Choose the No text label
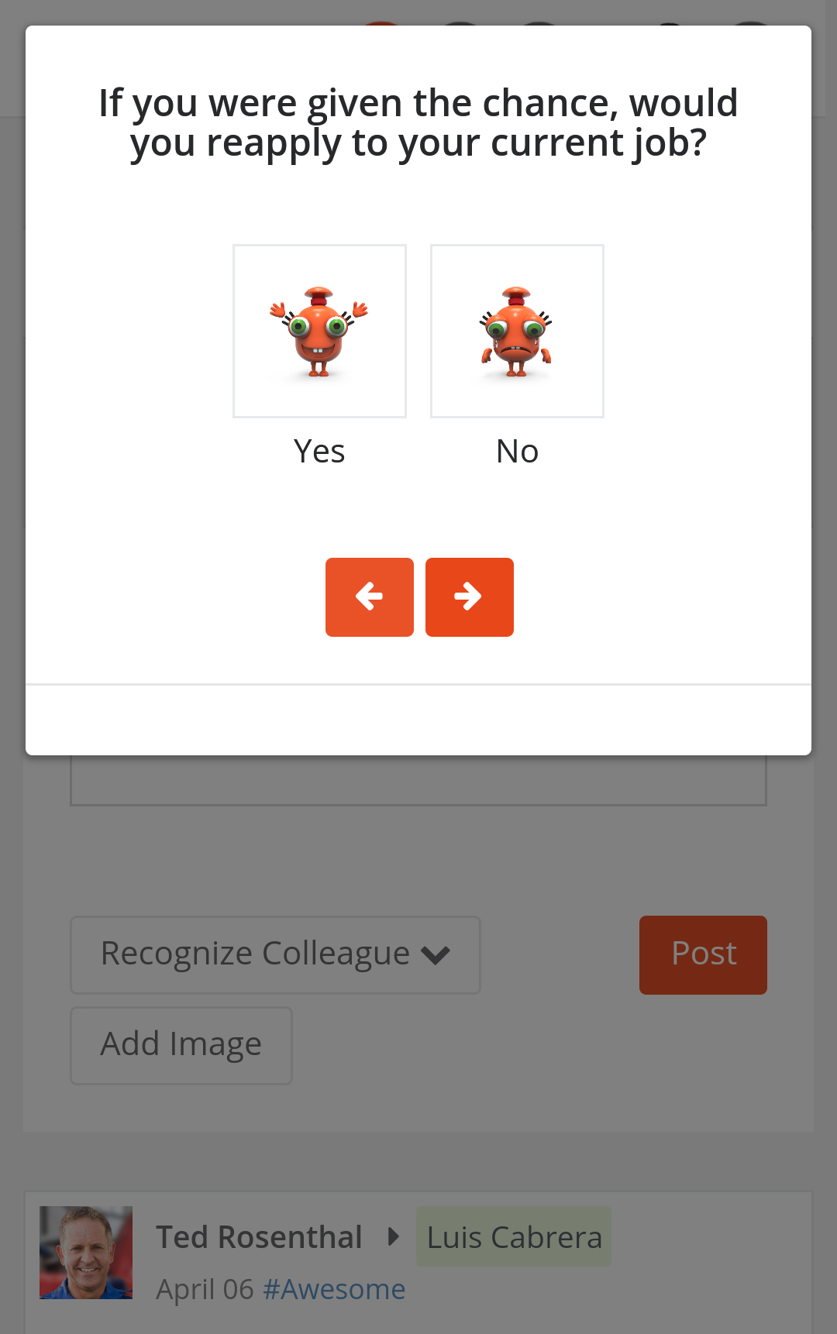This screenshot has height=1334, width=837. coord(517,451)
